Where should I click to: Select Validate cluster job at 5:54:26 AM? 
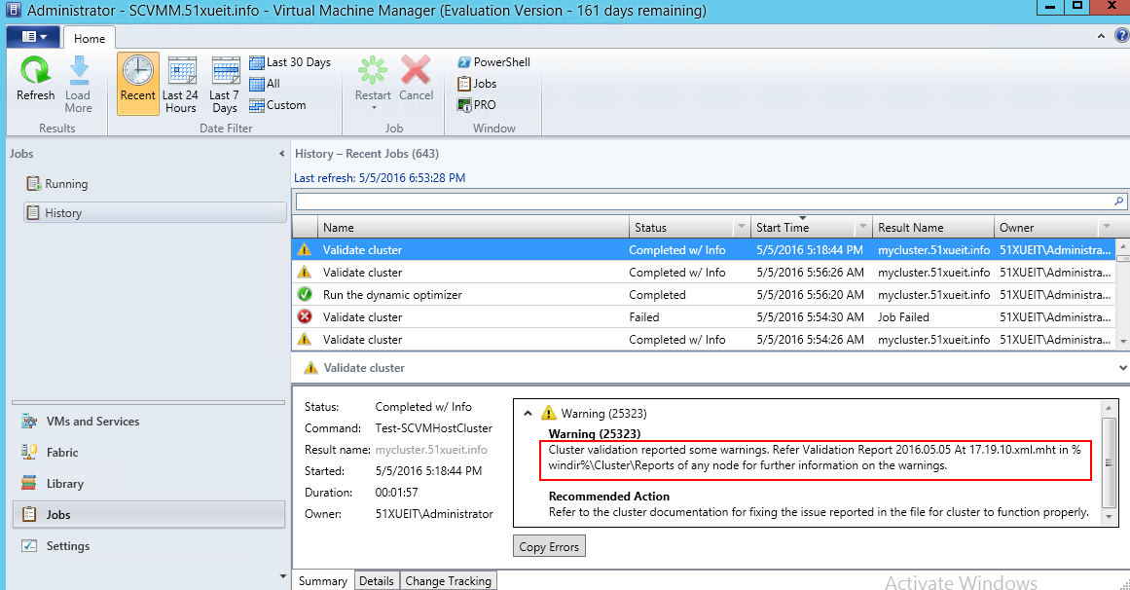pos(704,339)
